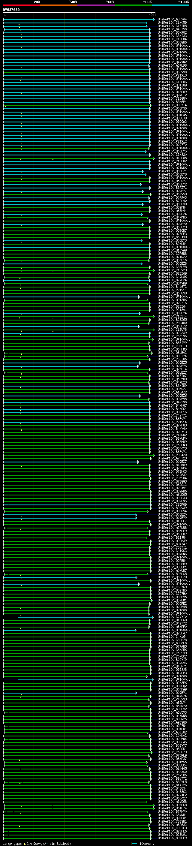Select the UniRef100_B9JTT2 label
Viewport: 192px width, 846px height.
172,779
